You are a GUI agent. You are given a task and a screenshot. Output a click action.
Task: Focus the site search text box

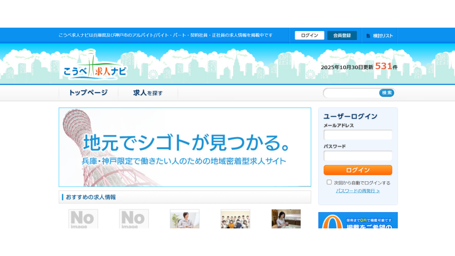click(351, 93)
